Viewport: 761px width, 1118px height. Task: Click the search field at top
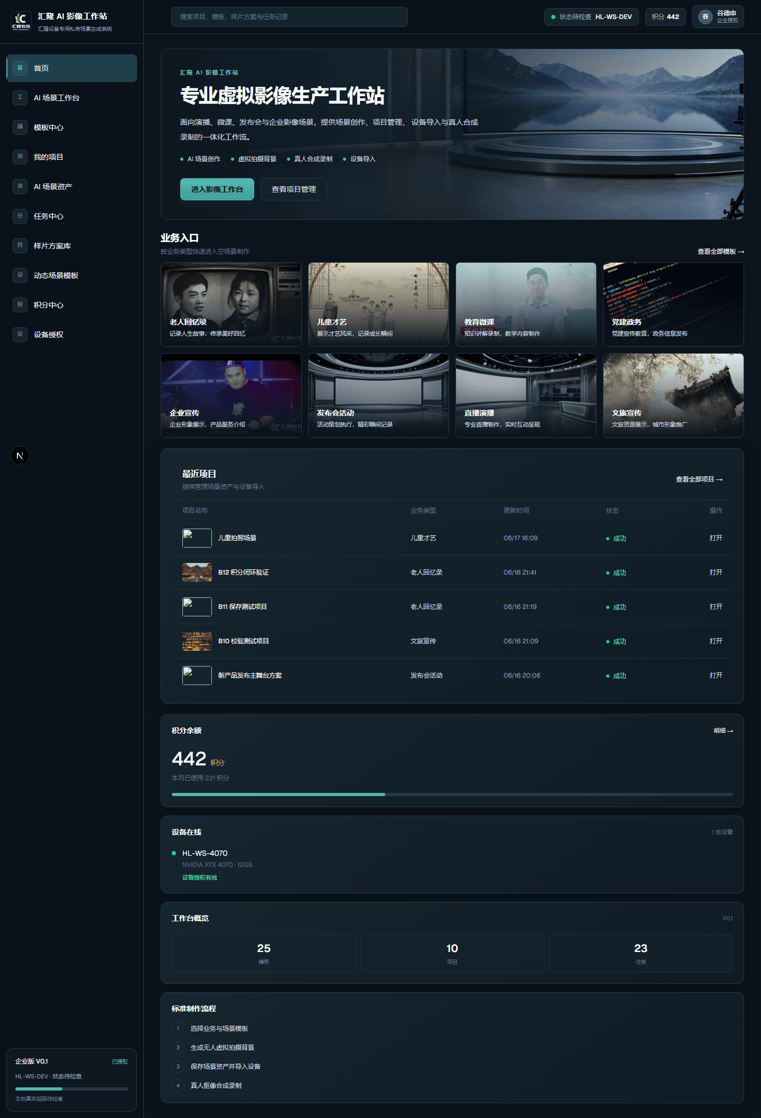289,17
